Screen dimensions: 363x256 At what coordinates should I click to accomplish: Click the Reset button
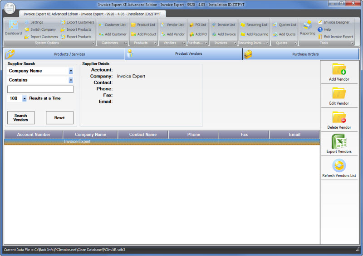coord(59,117)
